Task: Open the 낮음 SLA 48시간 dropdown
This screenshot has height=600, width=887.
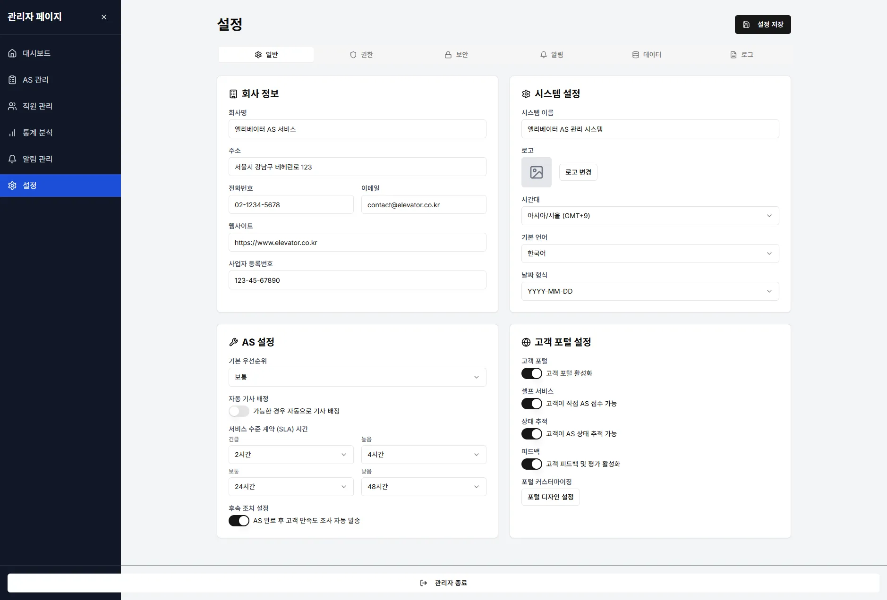Action: 424,487
